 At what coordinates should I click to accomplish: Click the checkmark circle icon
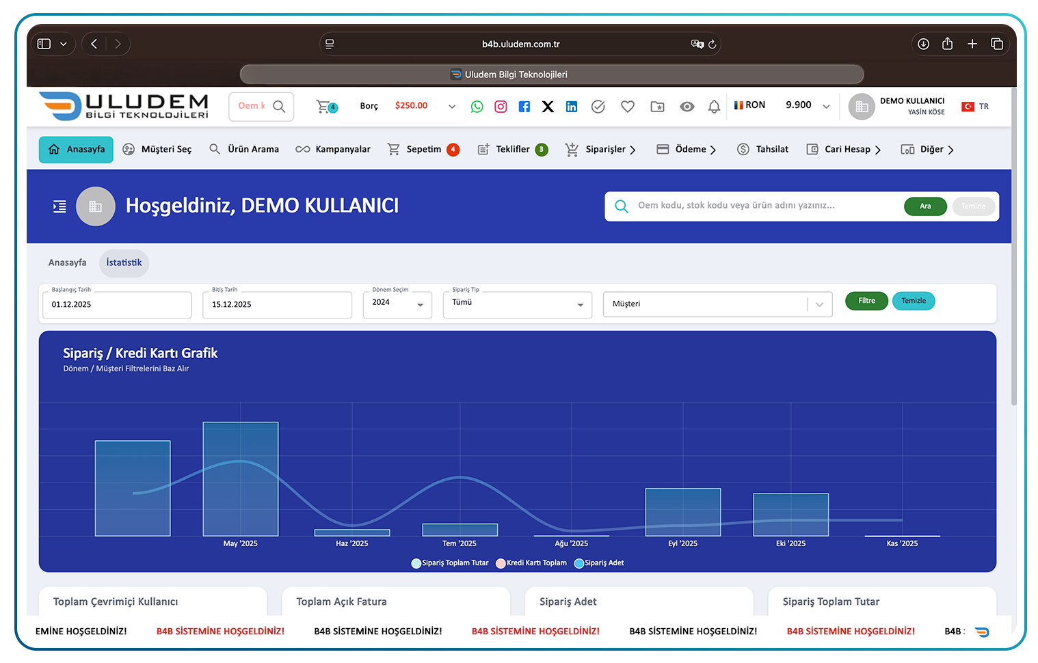tap(598, 107)
